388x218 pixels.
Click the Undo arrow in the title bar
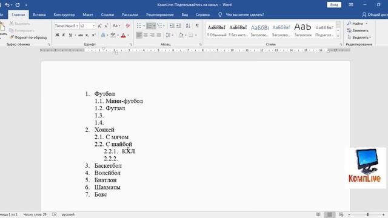7,5
